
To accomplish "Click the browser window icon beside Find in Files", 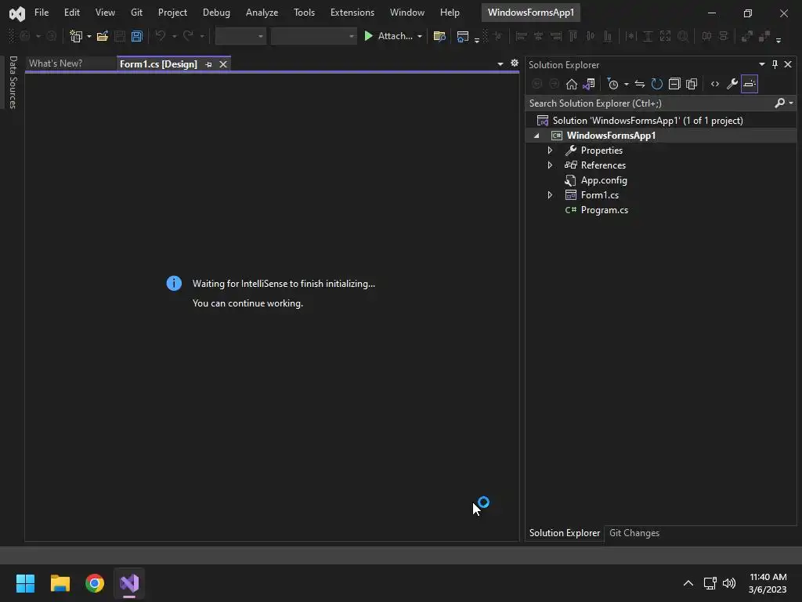I will pyautogui.click(x=462, y=36).
